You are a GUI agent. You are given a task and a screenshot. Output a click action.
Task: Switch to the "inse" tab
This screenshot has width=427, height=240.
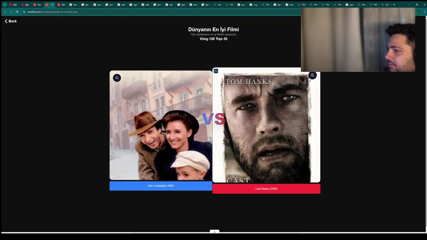point(290,5)
